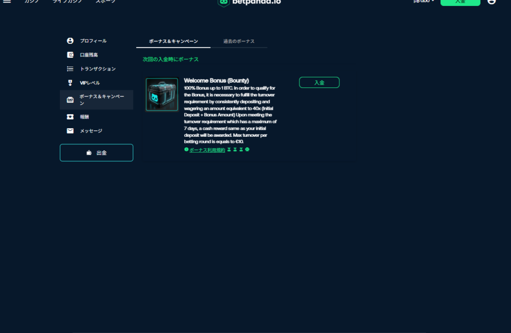Switch to the ボーナス＆キャンペーン tab
Viewport: 511px width, 333px height.
[173, 41]
